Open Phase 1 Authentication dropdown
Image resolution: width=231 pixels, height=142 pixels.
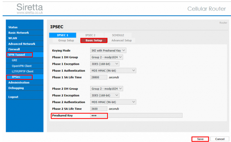pos(113,70)
